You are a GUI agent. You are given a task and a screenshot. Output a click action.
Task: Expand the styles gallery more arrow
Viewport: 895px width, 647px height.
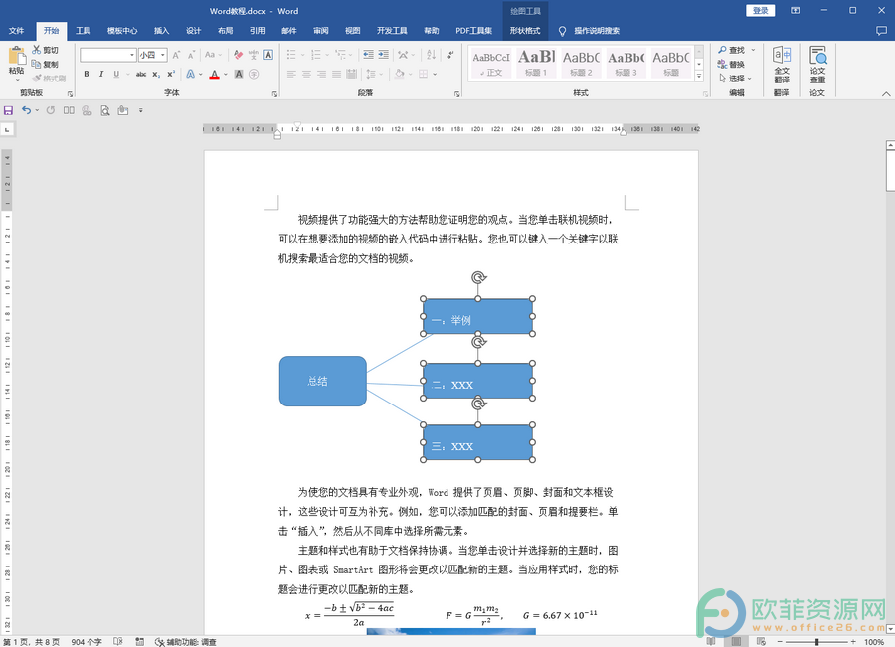coord(699,76)
